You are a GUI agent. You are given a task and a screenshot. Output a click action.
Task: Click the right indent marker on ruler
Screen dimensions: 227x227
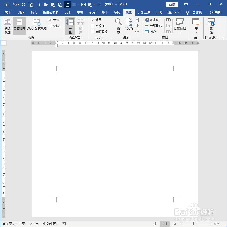click(173, 44)
